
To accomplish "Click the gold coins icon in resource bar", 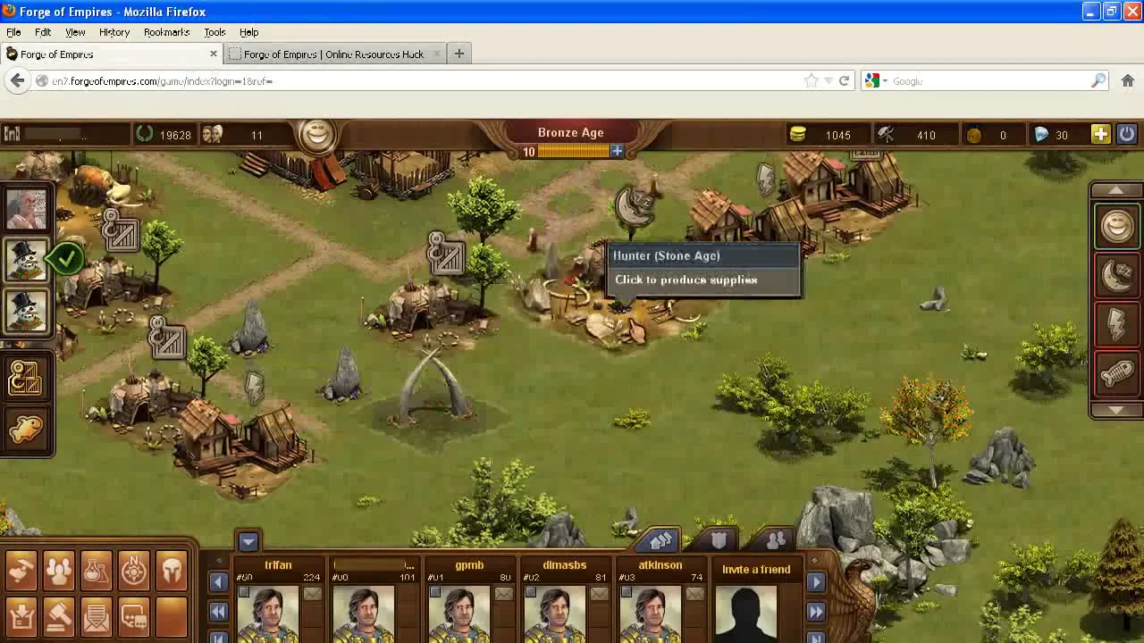I will (797, 135).
